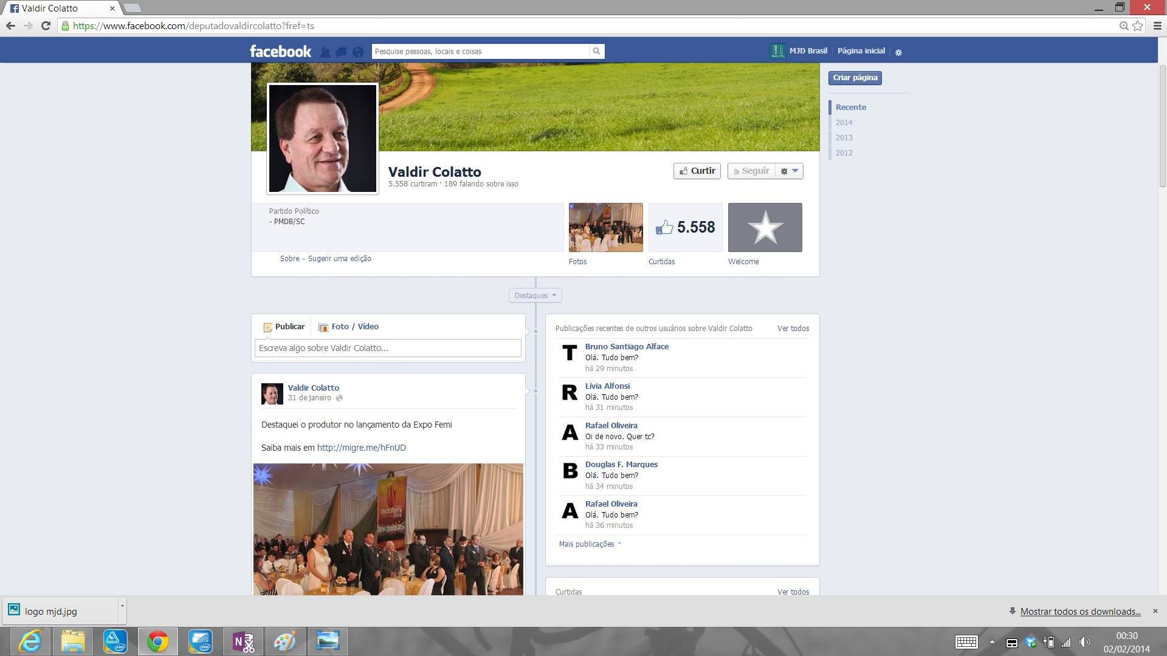Open Valdir Colatto's profile picture
The image size is (1167, 656).
(x=322, y=138)
